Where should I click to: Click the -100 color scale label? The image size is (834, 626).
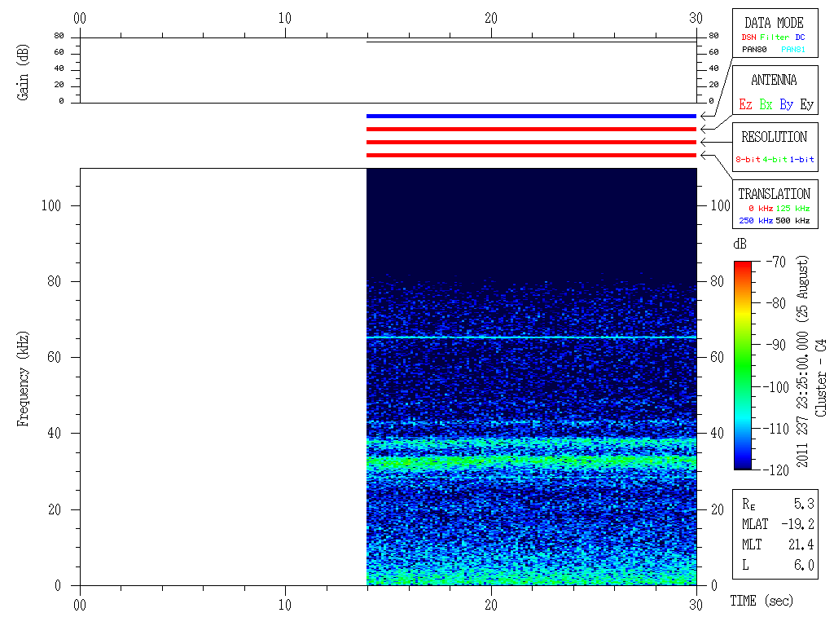[778, 387]
